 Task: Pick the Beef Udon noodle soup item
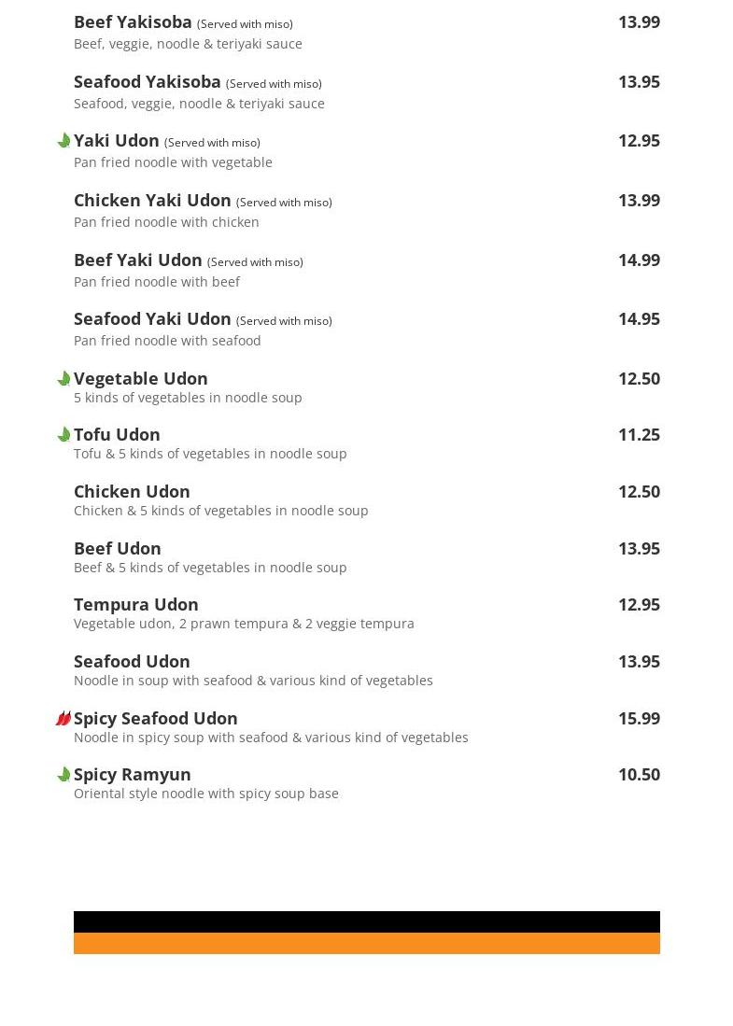[118, 548]
